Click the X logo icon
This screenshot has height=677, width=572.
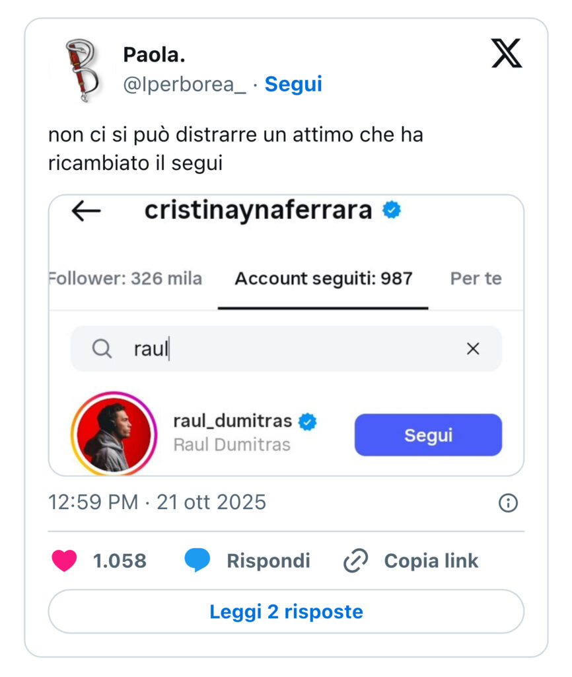click(x=507, y=54)
